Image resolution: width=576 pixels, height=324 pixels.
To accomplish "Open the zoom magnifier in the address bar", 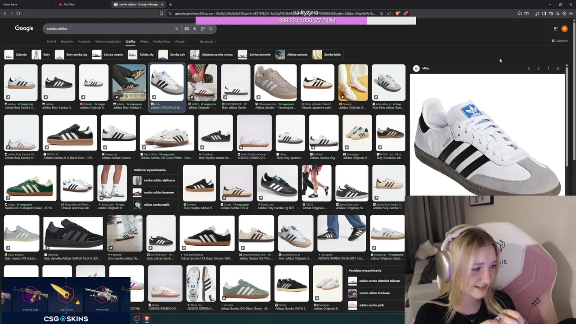I will pos(382,13).
